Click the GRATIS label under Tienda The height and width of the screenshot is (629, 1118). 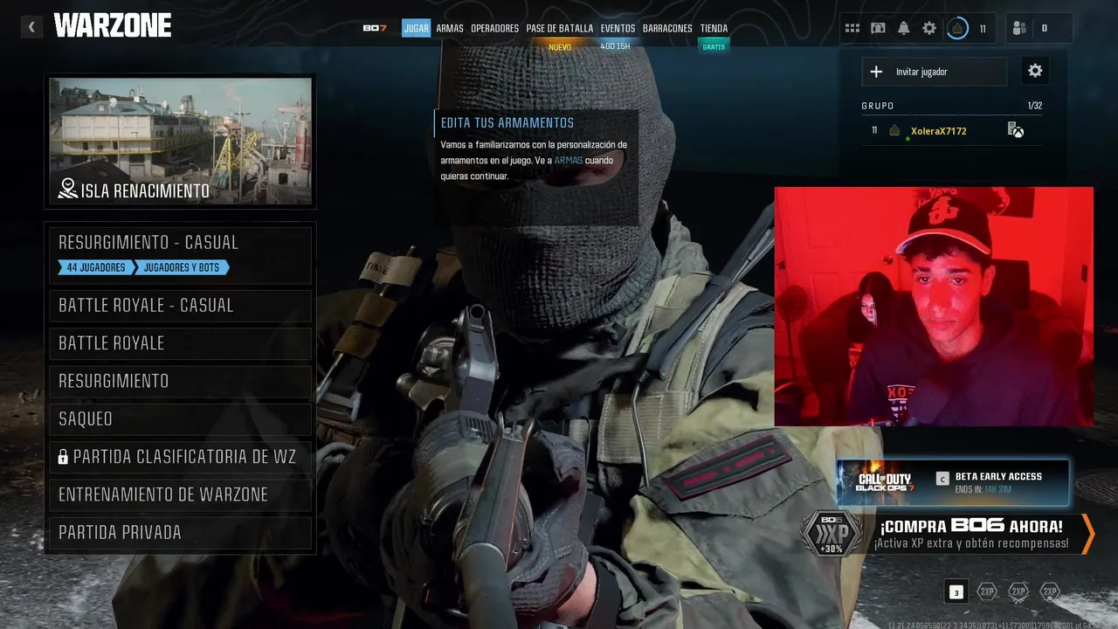click(714, 47)
